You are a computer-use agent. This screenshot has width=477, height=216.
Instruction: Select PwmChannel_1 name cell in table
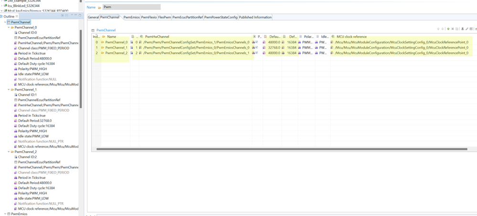[x=116, y=48]
